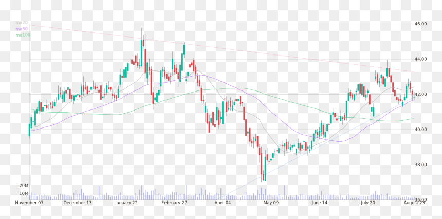The height and width of the screenshot is (219, 442).
Task: Click the August 23 date label
Action: click(415, 203)
